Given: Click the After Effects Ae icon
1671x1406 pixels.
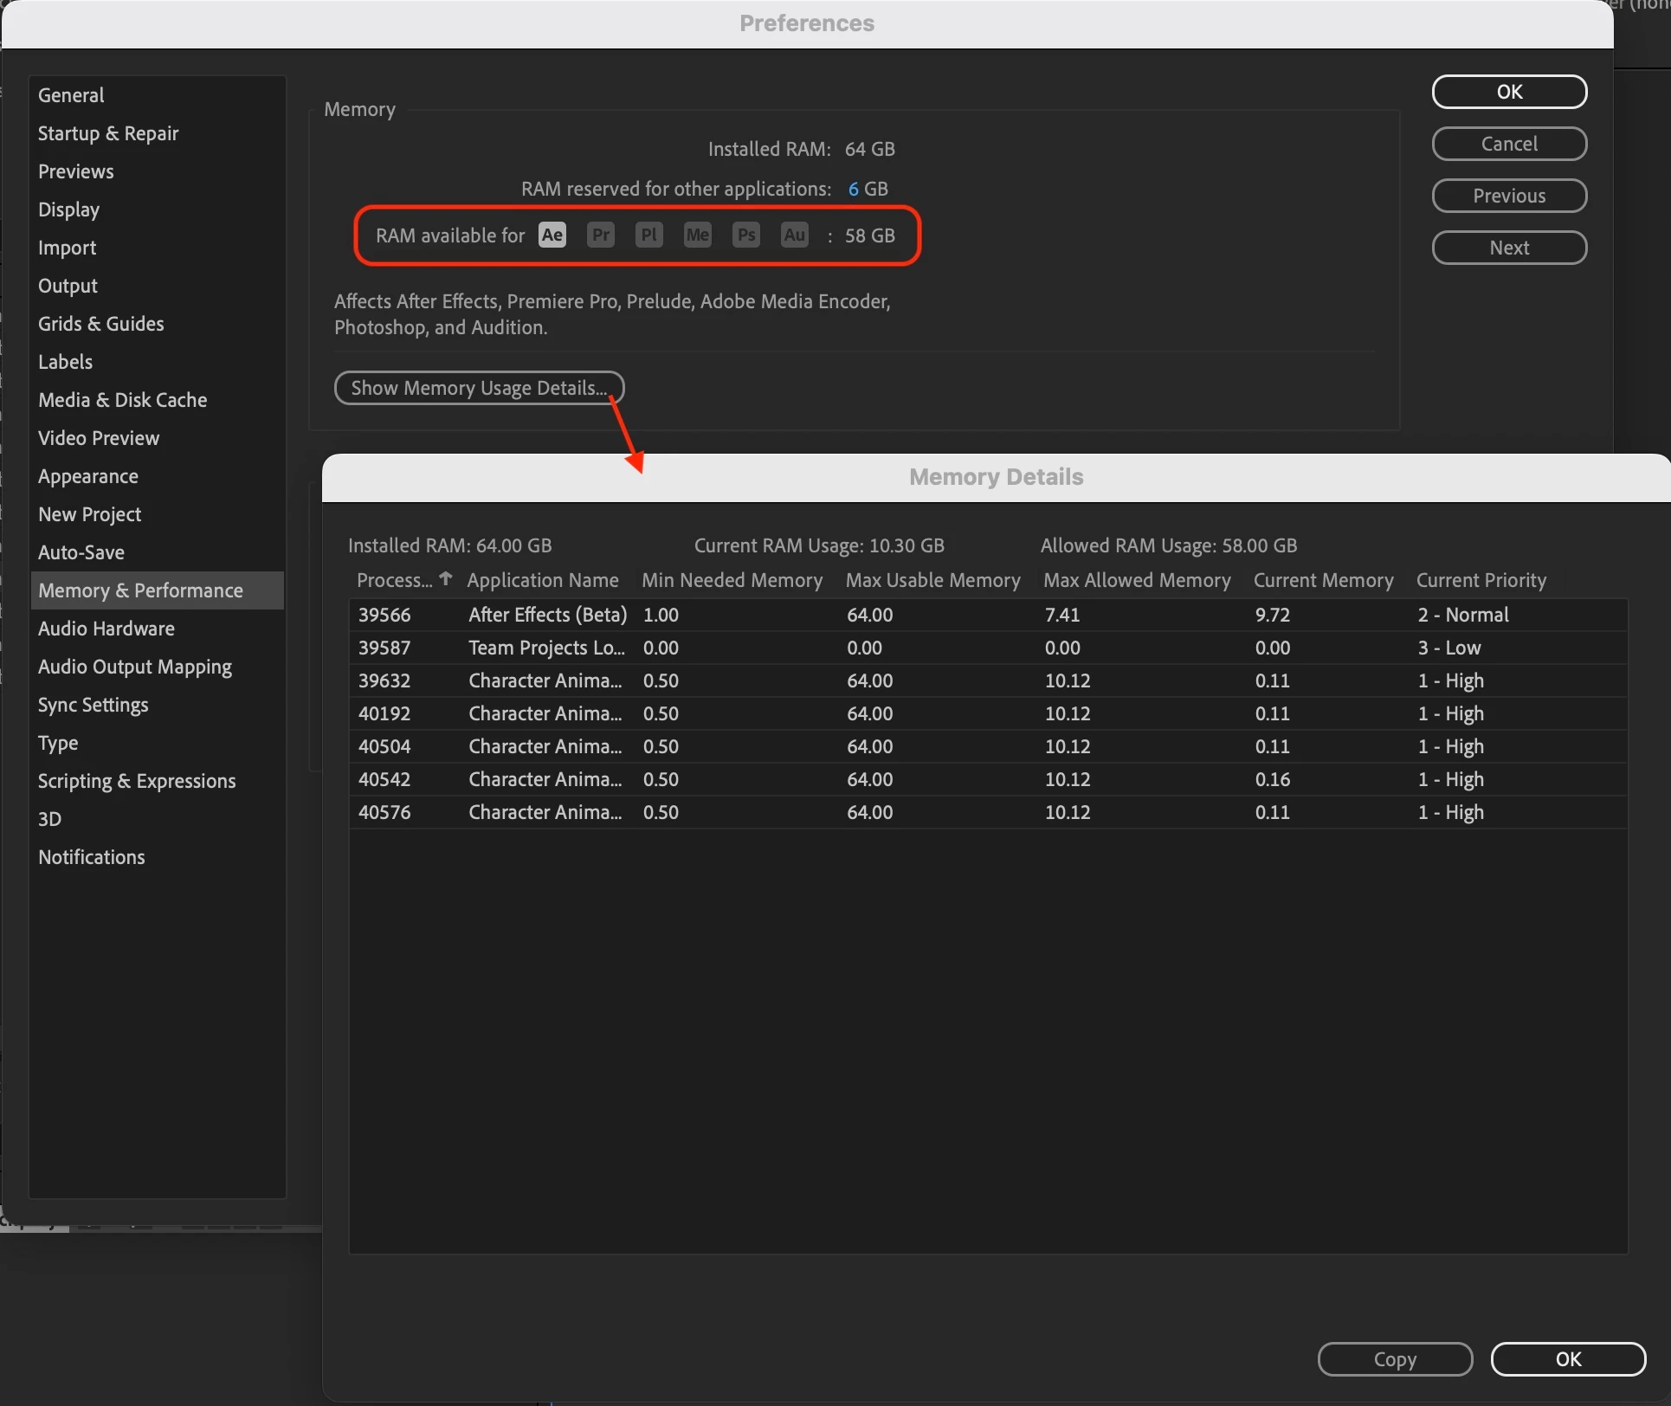Looking at the screenshot, I should tap(552, 235).
